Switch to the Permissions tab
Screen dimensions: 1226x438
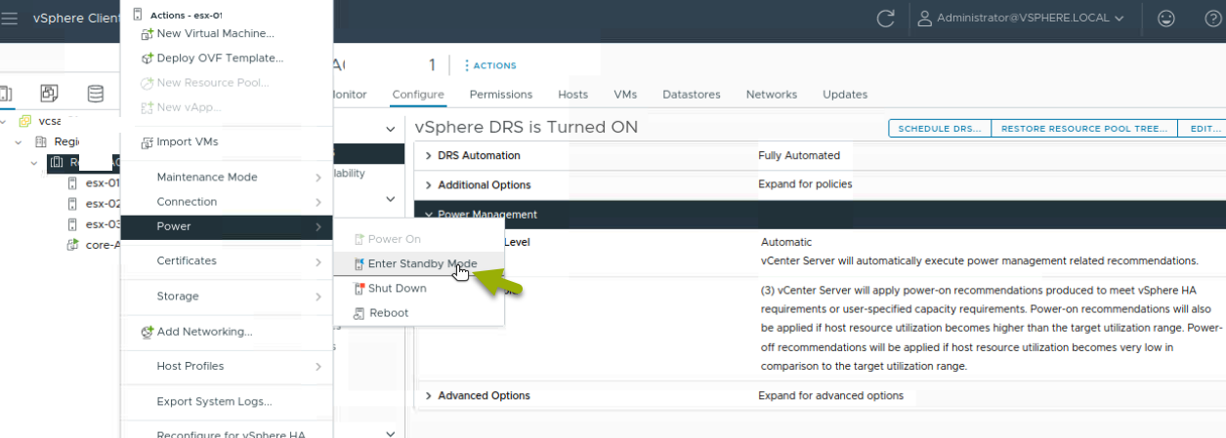click(x=501, y=95)
